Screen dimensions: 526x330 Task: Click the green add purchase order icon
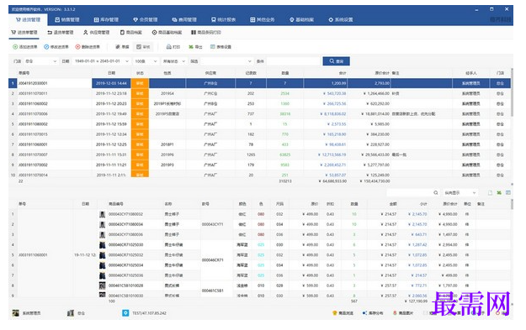pos(15,47)
